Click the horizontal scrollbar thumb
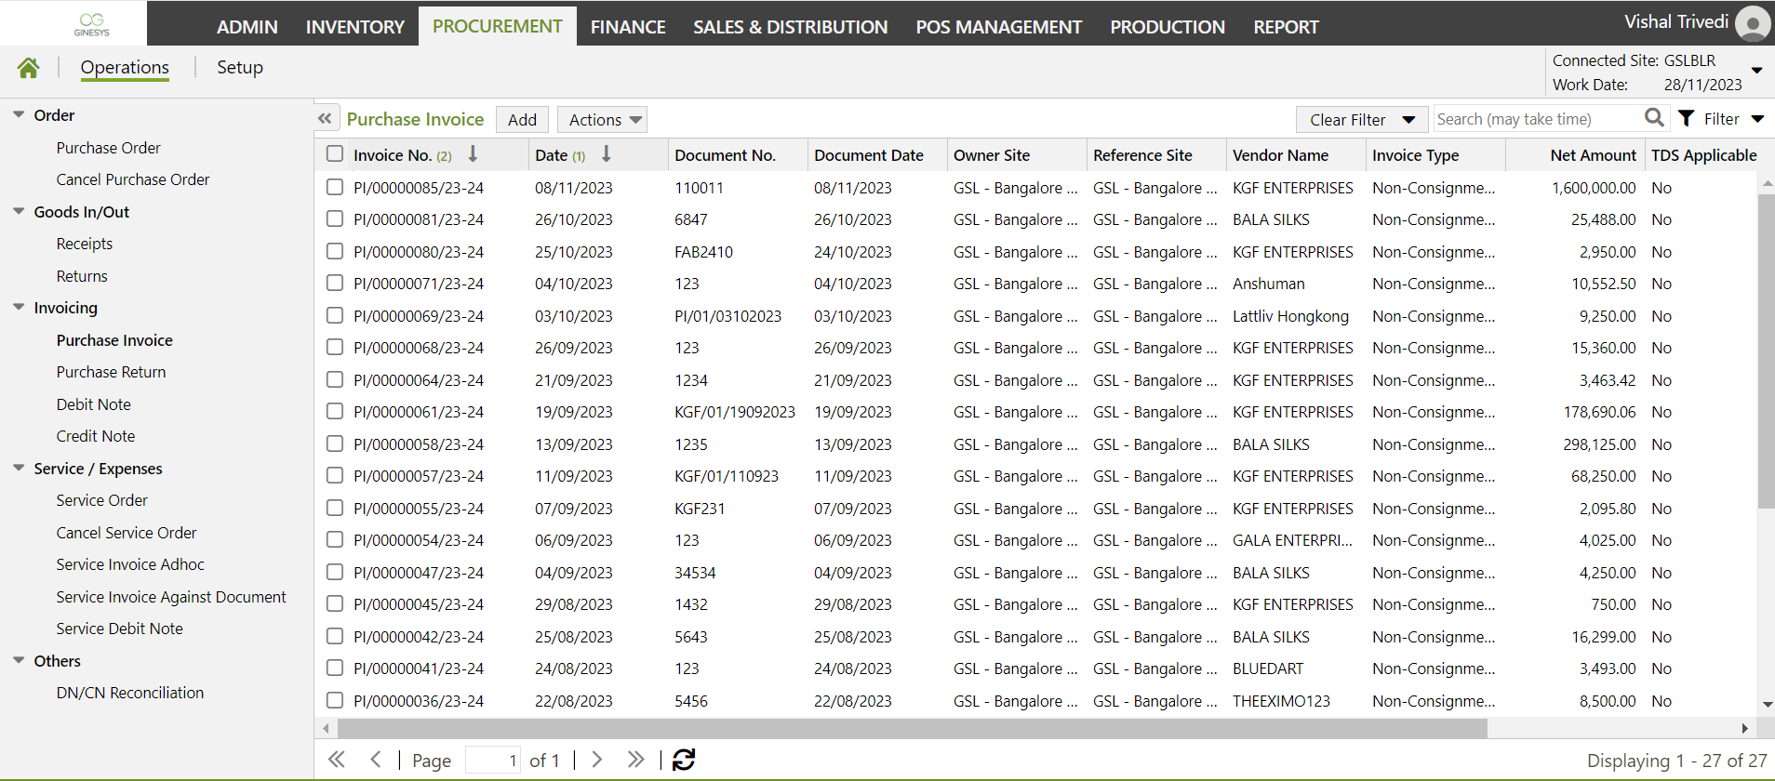This screenshot has width=1775, height=781. [912, 728]
